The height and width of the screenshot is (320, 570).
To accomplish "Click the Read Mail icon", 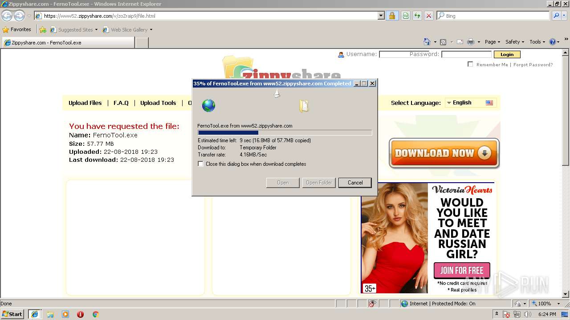I will pyautogui.click(x=460, y=42).
